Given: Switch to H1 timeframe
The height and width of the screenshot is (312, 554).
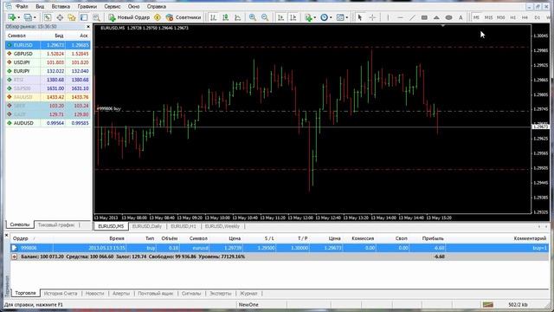Looking at the screenshot, I should 513,17.
